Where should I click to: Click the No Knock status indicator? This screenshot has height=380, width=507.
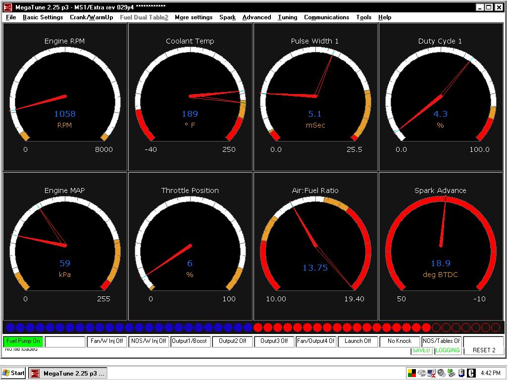pos(400,341)
